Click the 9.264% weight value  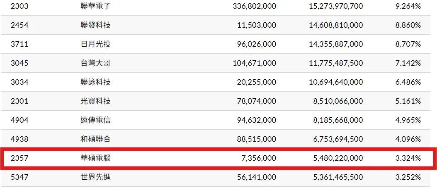coord(408,6)
